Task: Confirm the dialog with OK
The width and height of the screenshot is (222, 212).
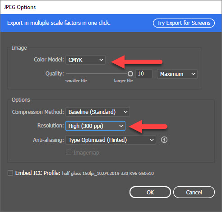Action: (x=150, y=192)
